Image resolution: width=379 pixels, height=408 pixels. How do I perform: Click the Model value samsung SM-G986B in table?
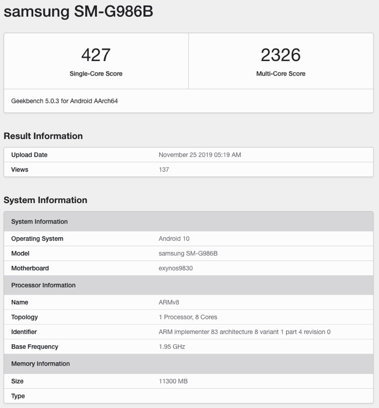[x=188, y=253]
